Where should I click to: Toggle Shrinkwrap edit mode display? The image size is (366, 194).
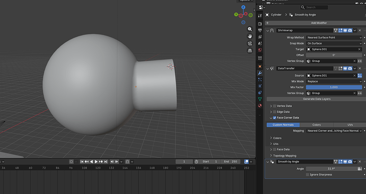point(341,31)
